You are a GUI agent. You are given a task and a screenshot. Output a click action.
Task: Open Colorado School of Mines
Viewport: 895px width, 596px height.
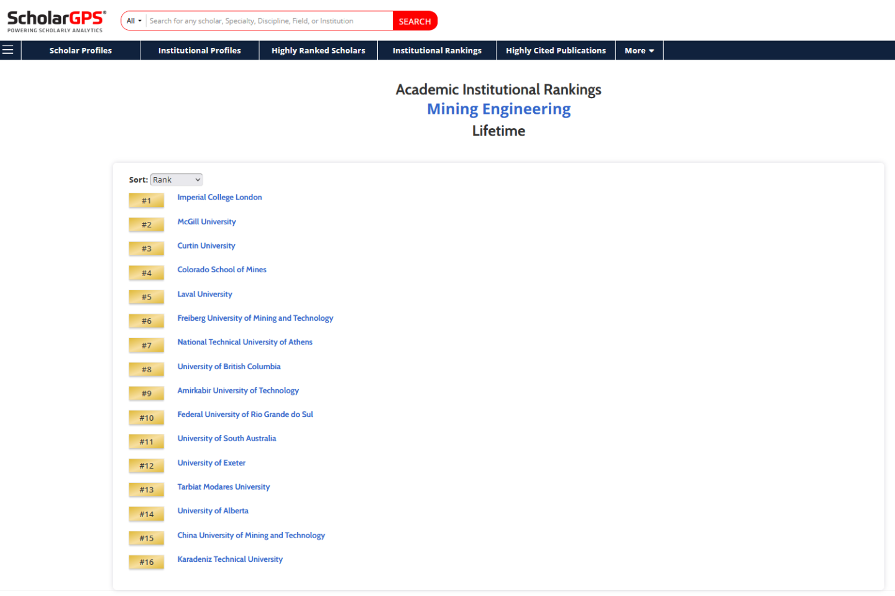point(222,270)
